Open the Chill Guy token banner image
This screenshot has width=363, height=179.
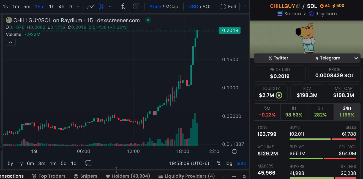[x=306, y=37]
